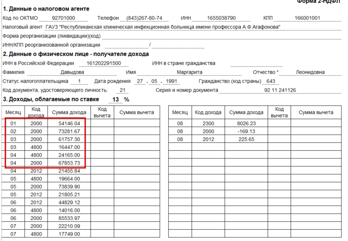Click the OKTMO code value 92701000
Image resolution: width=348 pixels, height=241 pixels.
pyautogui.click(x=64, y=18)
